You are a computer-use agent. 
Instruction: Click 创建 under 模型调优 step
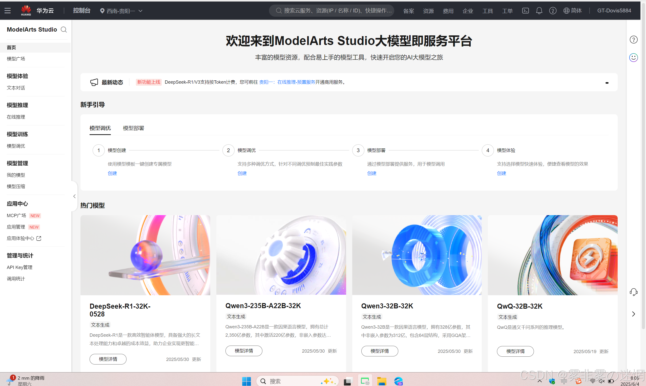tap(242, 173)
